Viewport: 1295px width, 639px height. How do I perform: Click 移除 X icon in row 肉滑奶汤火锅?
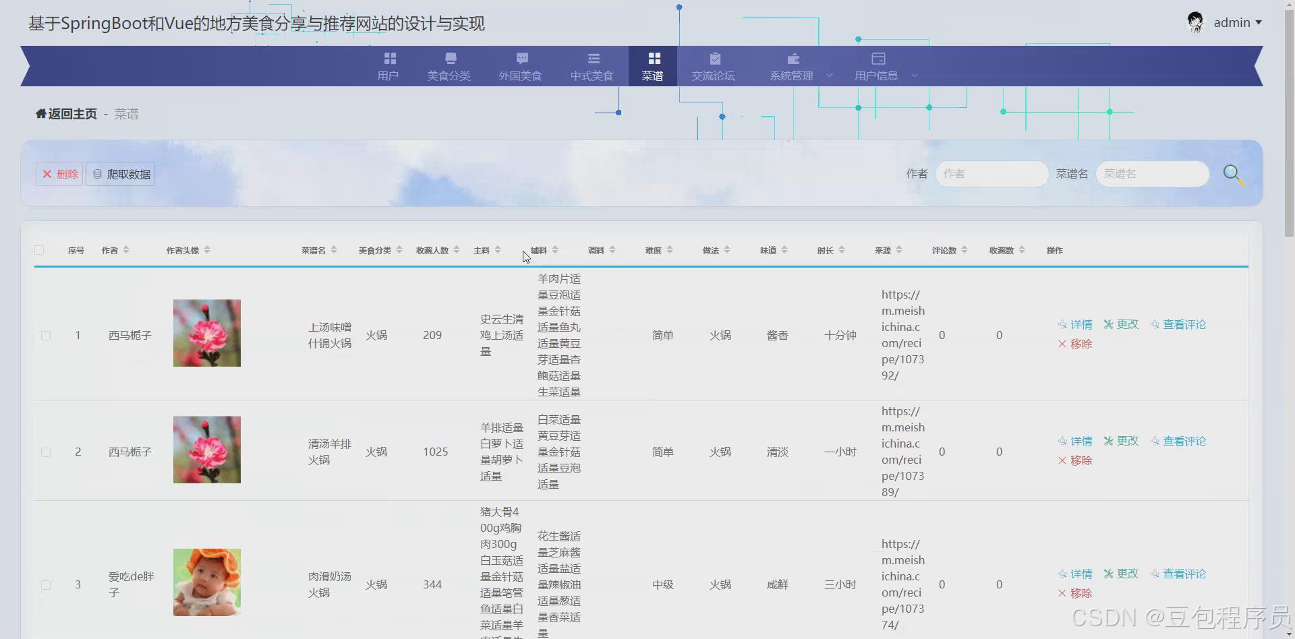[1062, 593]
